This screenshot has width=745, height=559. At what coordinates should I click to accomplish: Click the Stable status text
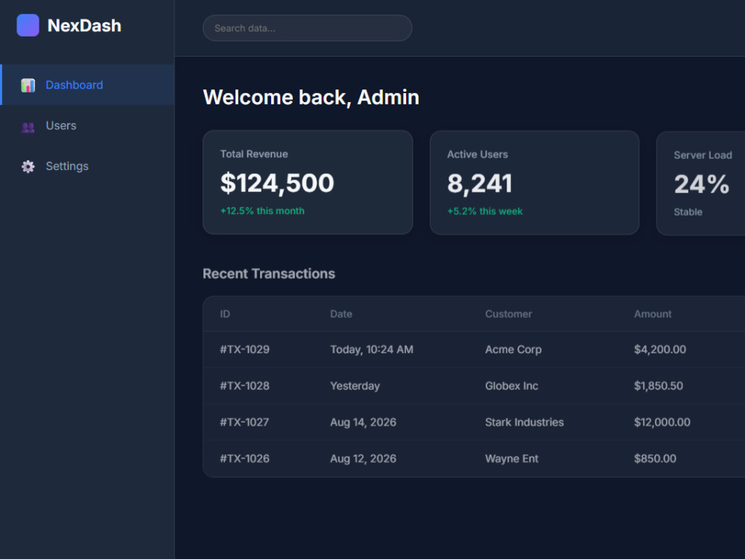tap(688, 212)
